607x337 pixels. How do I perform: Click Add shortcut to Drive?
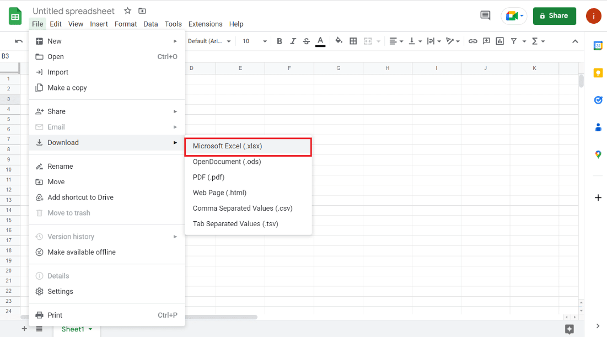point(107,197)
